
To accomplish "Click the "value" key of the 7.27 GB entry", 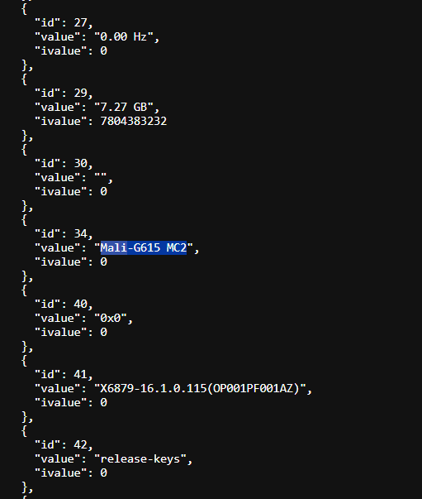I will 57,108.
